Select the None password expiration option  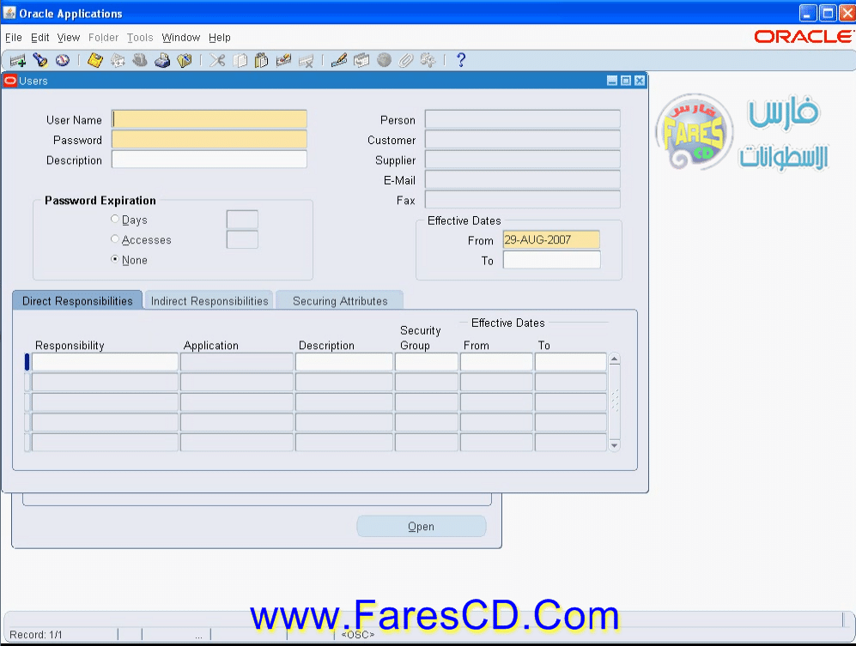115,260
